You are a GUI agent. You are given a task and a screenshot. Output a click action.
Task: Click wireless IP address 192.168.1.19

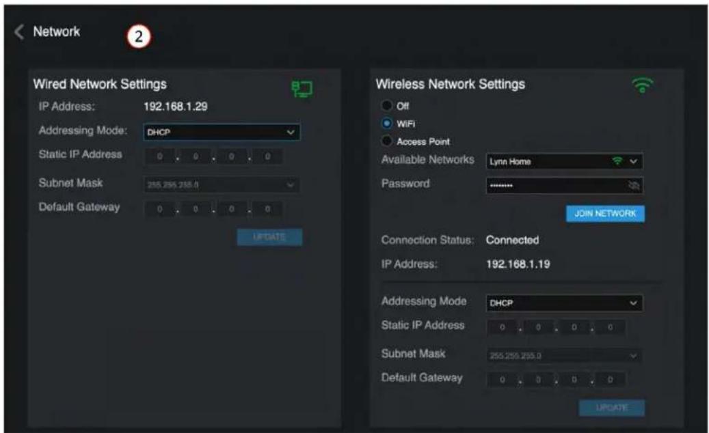518,264
